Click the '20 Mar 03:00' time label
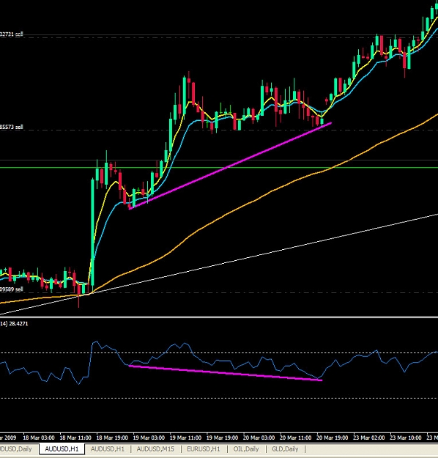 pos(259,437)
